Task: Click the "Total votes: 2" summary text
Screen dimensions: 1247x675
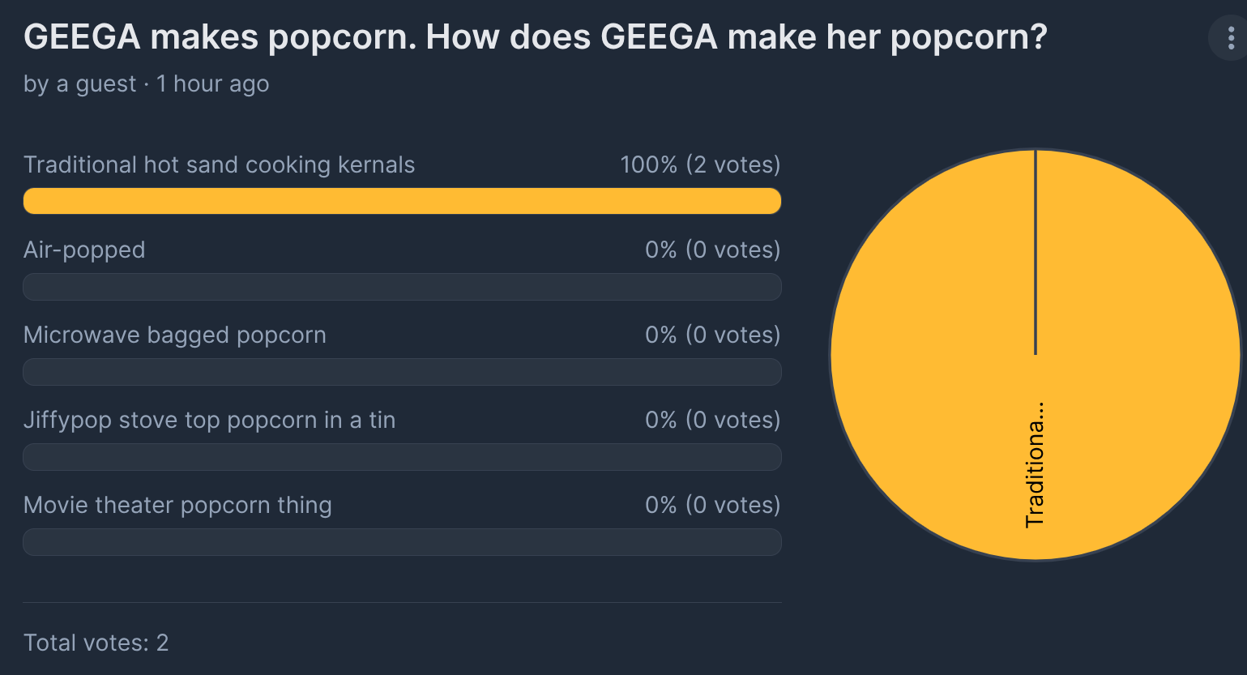Action: click(96, 643)
